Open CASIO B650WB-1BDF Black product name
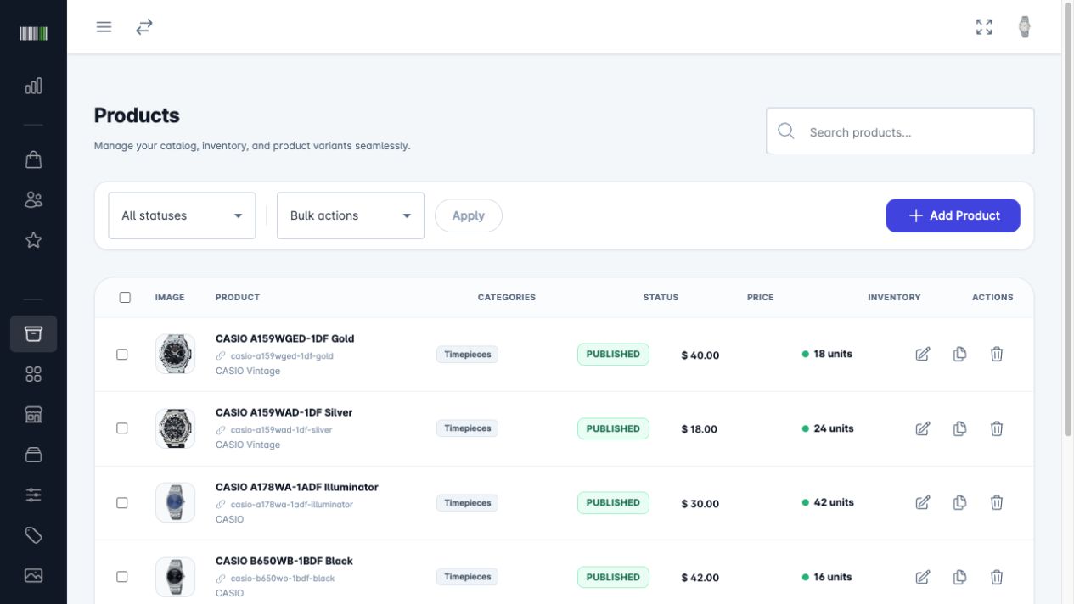This screenshot has width=1074, height=604. click(284, 561)
